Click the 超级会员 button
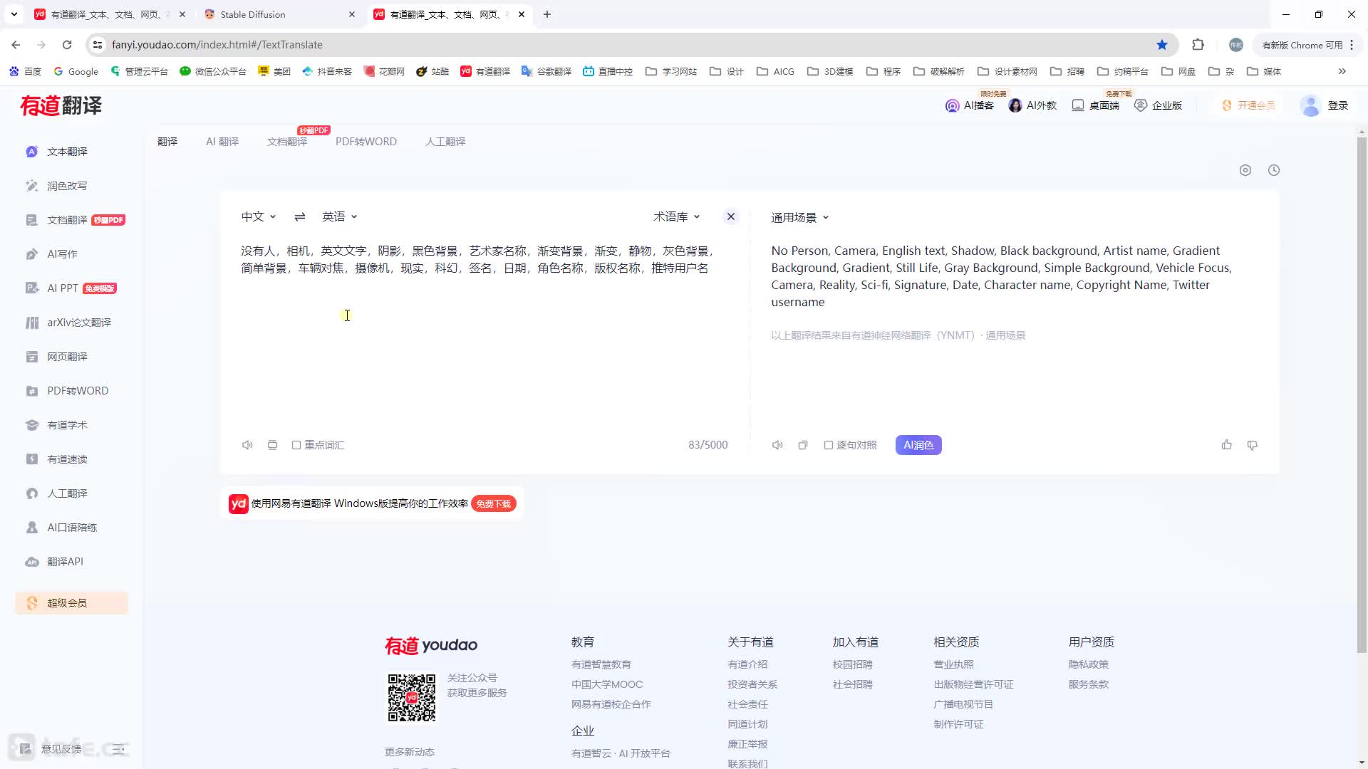 click(x=71, y=603)
